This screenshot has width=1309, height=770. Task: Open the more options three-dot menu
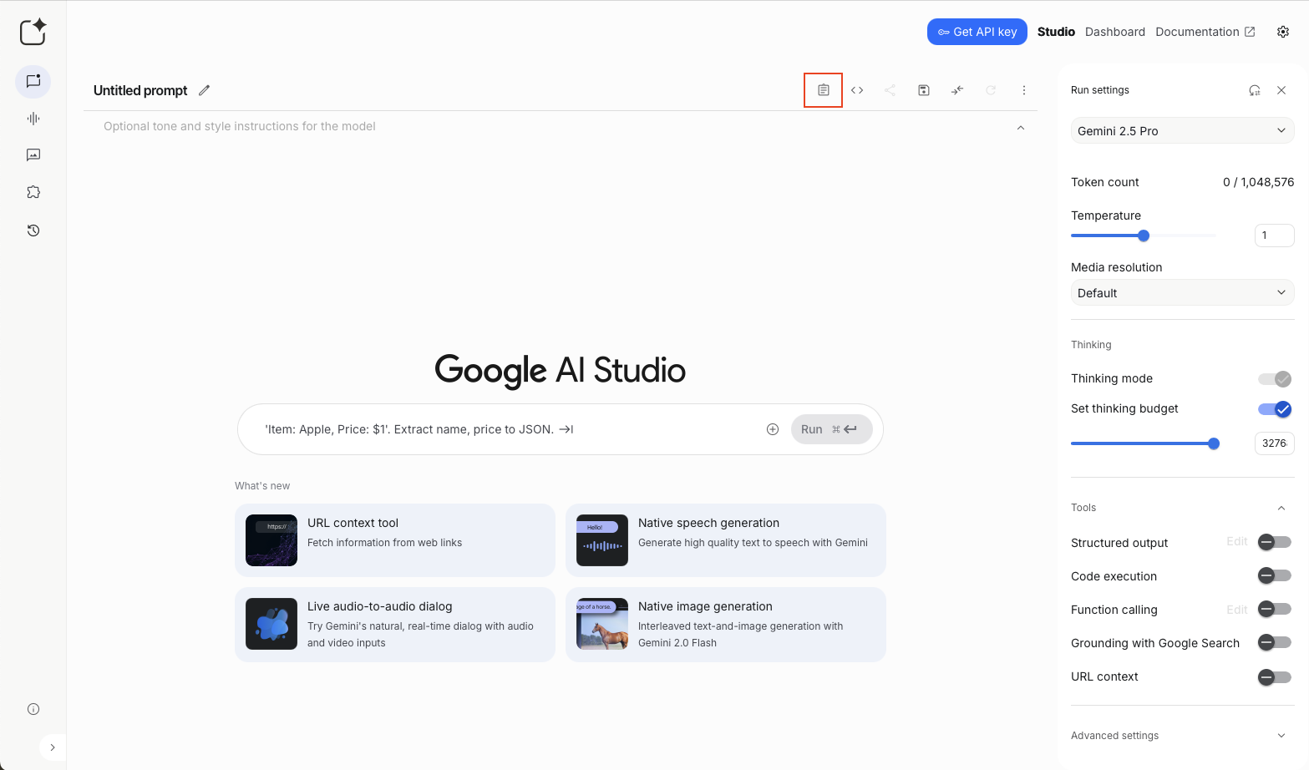1024,90
